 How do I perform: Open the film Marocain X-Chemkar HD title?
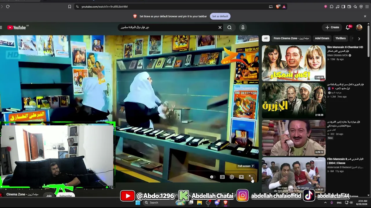click(345, 49)
